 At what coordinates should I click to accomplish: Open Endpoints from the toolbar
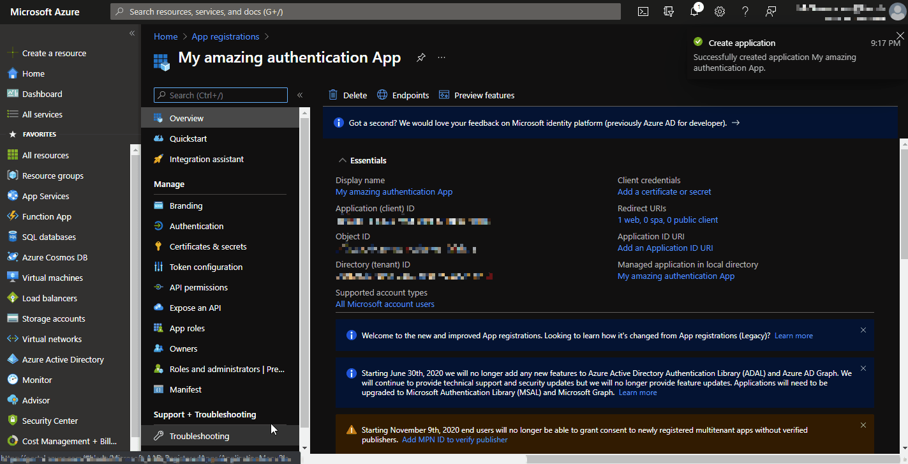[x=403, y=94]
